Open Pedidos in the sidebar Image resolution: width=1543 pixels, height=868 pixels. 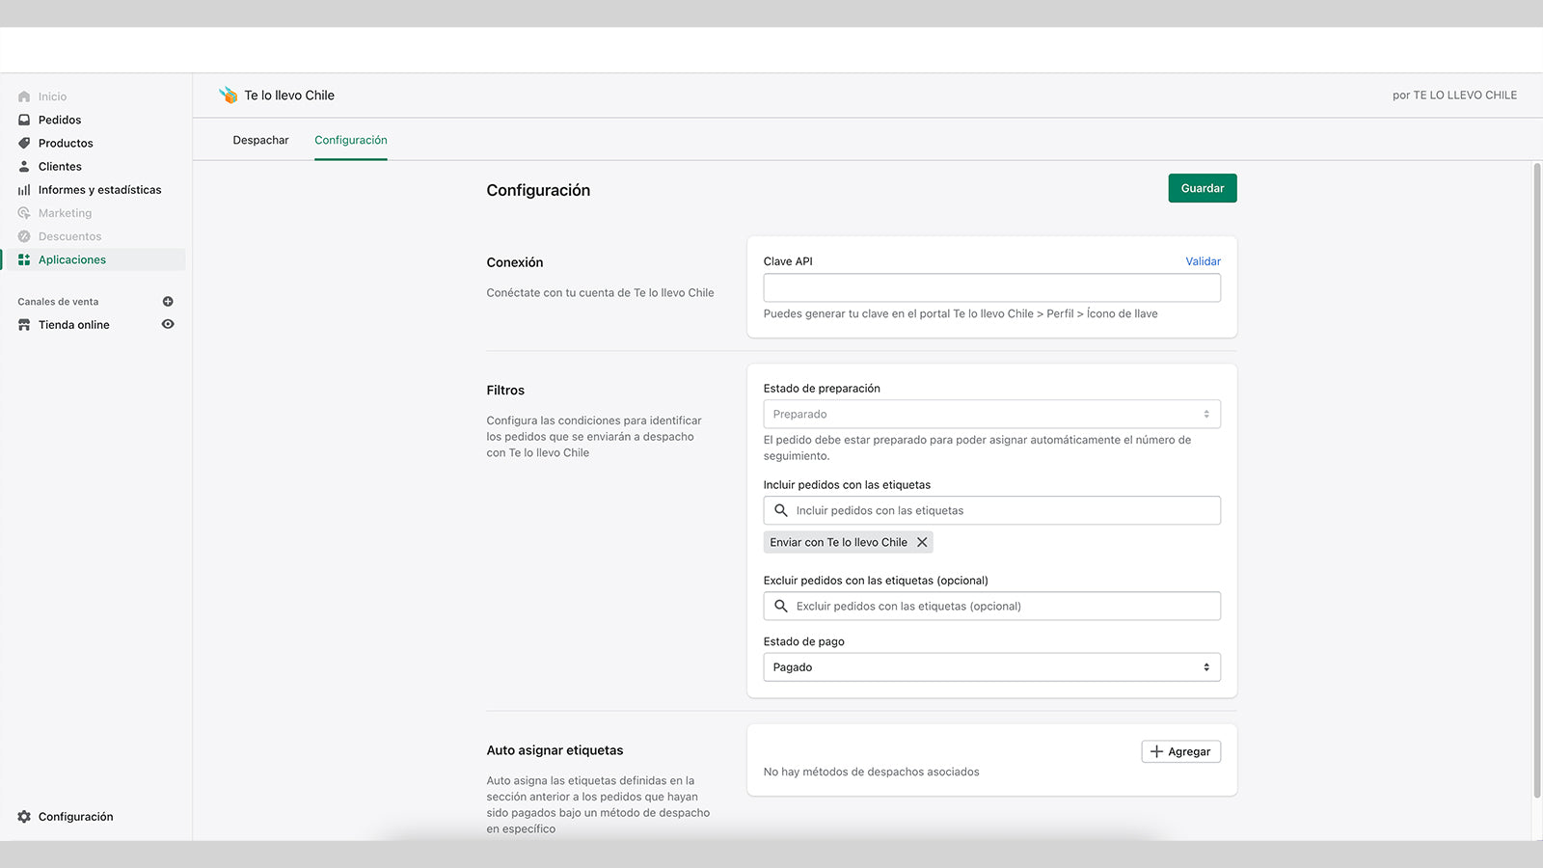click(60, 120)
